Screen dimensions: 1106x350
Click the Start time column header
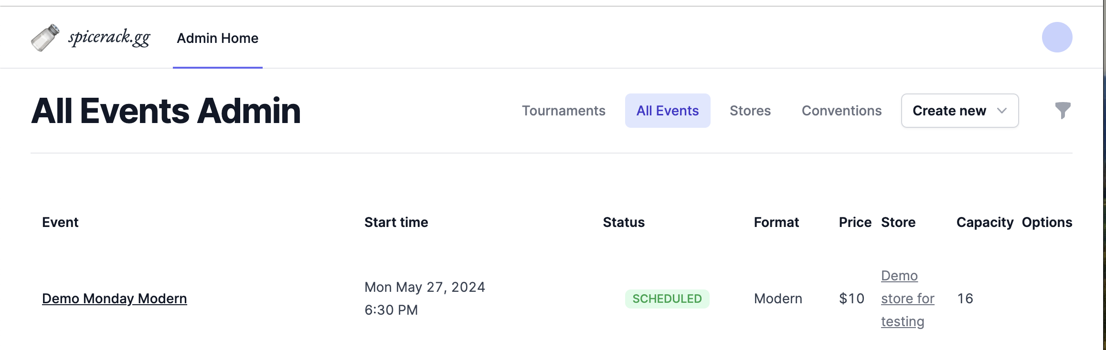pyautogui.click(x=396, y=222)
